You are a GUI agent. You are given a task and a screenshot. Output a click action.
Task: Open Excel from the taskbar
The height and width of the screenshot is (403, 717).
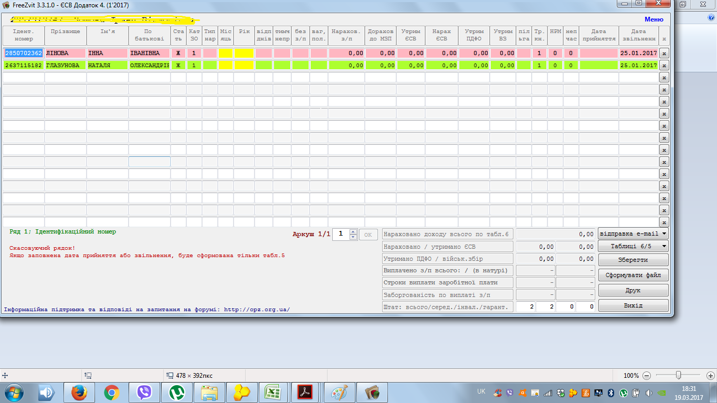(x=273, y=392)
